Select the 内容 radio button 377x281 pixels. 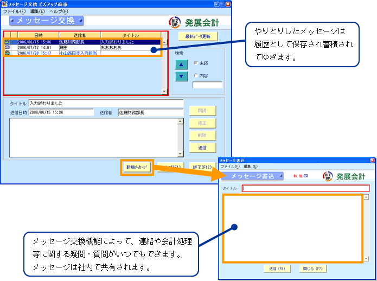point(196,76)
